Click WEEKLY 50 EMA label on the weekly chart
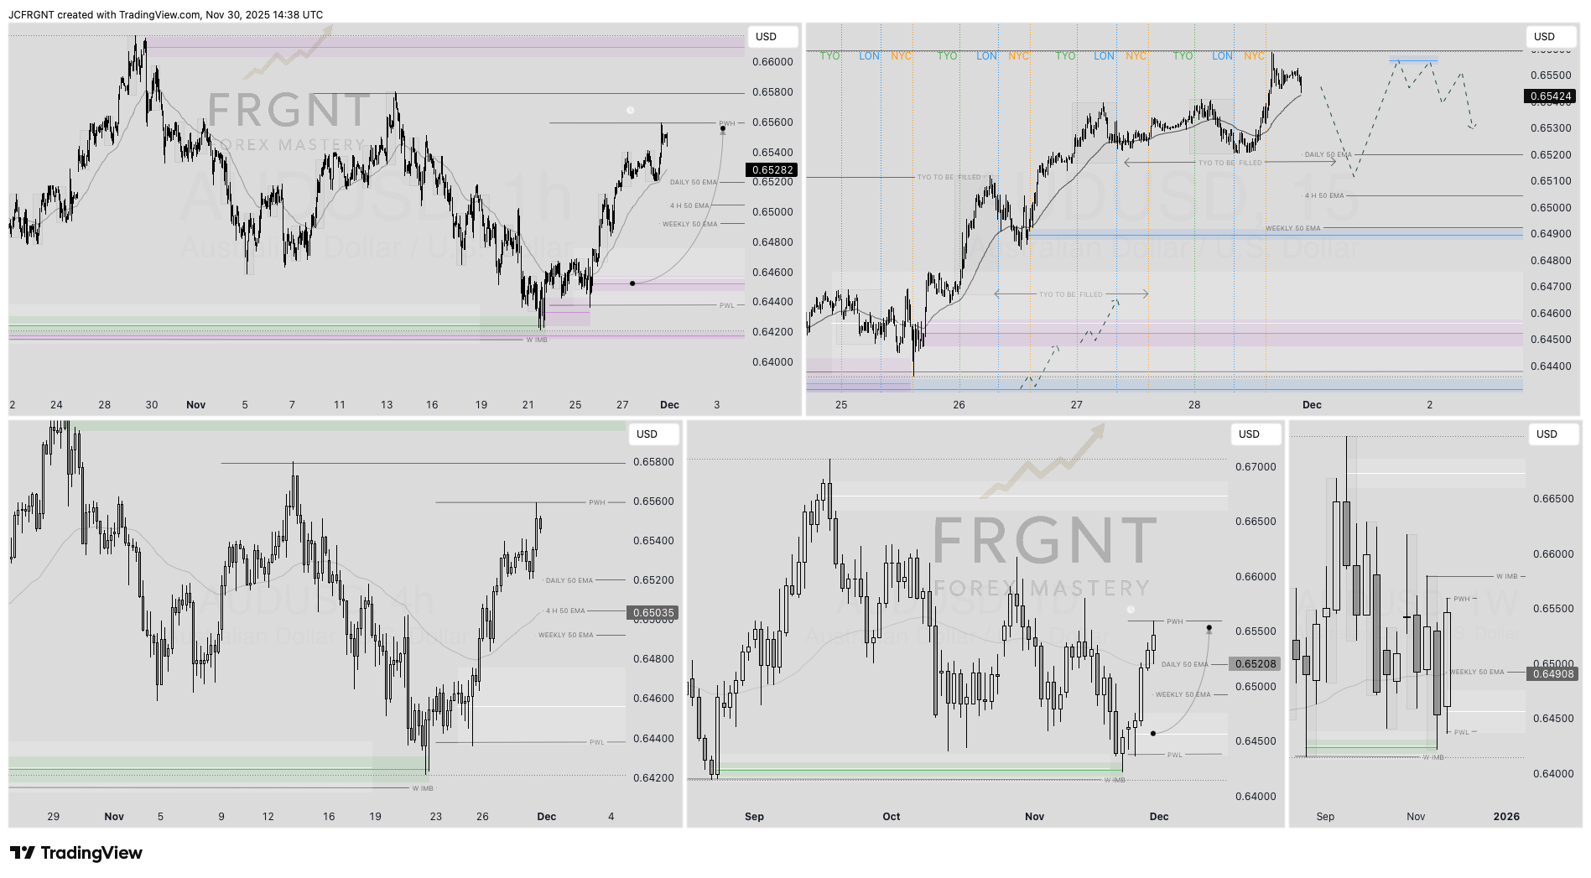 click(1476, 673)
